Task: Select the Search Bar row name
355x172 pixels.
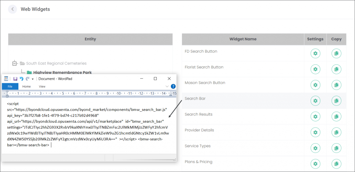Action: (195, 99)
